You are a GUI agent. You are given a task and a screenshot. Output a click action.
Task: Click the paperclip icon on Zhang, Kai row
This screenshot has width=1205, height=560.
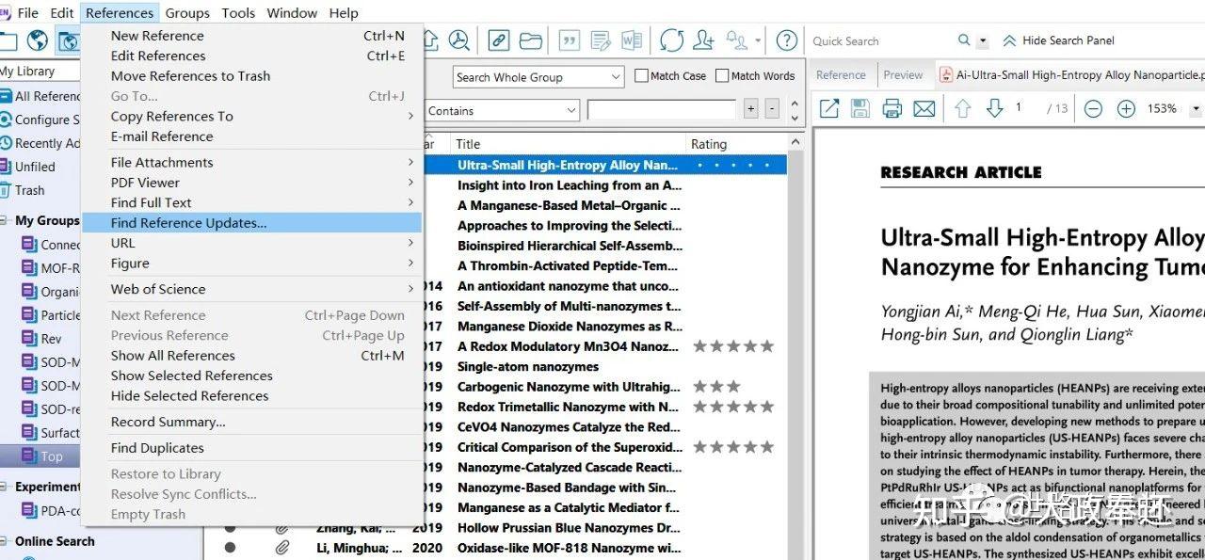pos(281,528)
